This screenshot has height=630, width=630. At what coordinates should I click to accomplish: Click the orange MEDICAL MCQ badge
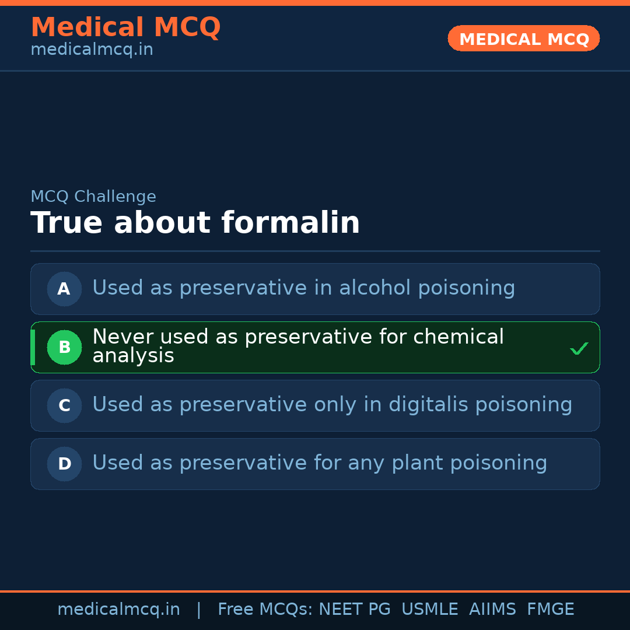point(523,39)
